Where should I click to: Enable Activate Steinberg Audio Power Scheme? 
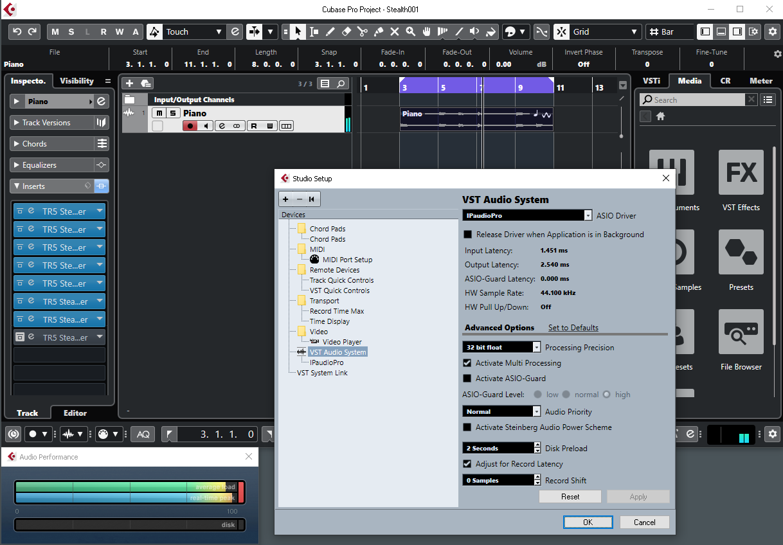[x=467, y=427]
